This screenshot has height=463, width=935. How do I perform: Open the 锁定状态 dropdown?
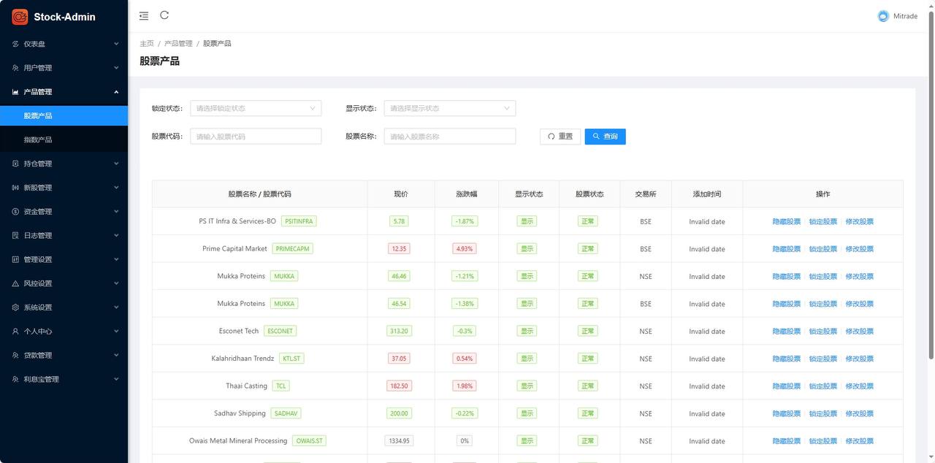click(x=256, y=107)
